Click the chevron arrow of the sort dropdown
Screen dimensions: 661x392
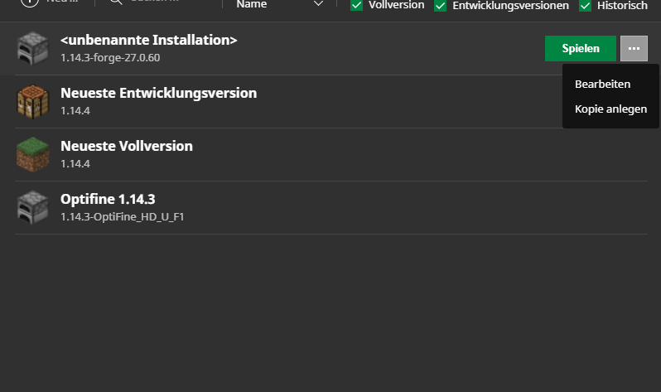click(319, 5)
